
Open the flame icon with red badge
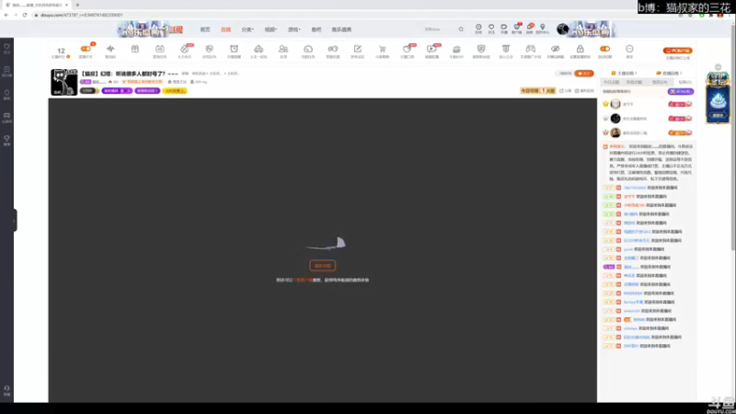(185, 49)
